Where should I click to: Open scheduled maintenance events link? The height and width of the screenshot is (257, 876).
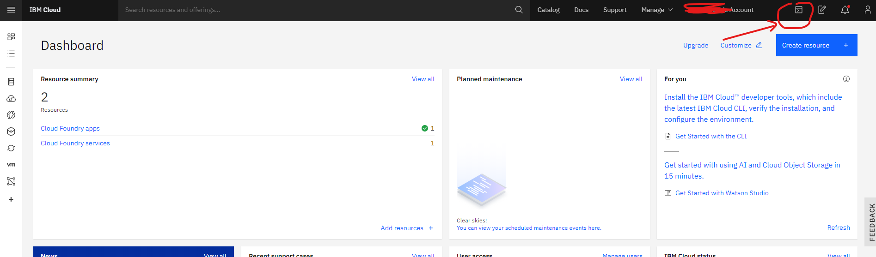click(x=529, y=228)
